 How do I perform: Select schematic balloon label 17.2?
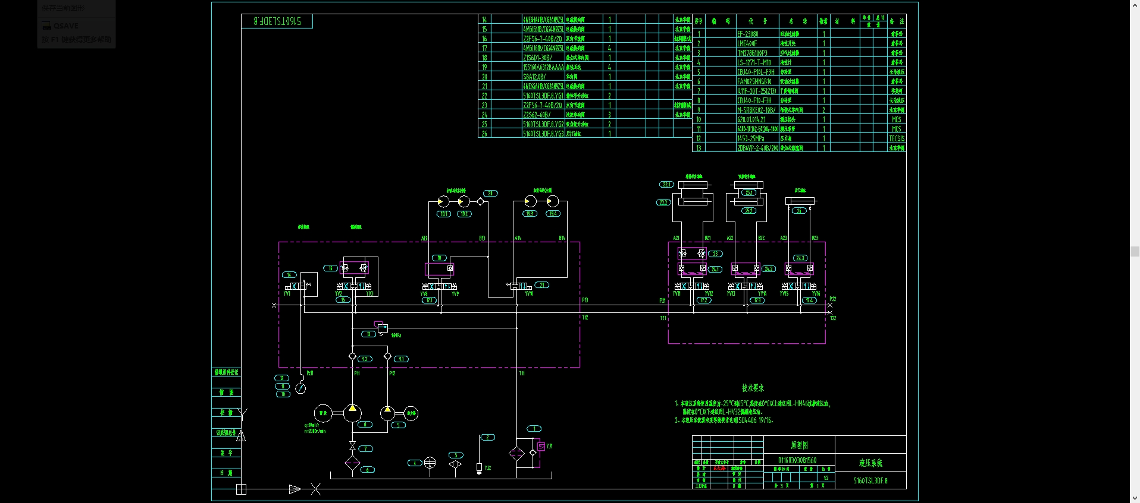[704, 300]
